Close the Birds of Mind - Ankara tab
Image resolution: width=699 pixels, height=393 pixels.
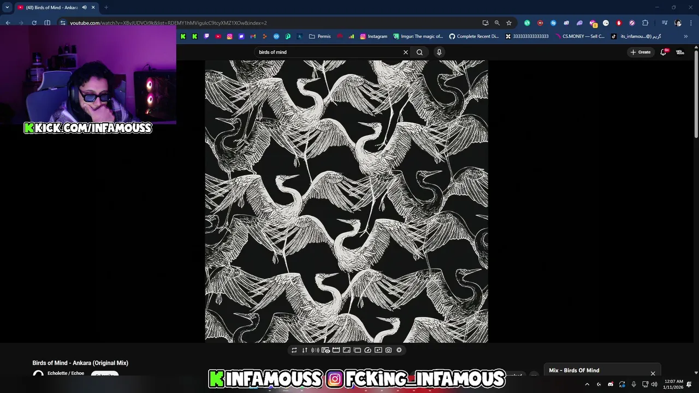pyautogui.click(x=93, y=8)
